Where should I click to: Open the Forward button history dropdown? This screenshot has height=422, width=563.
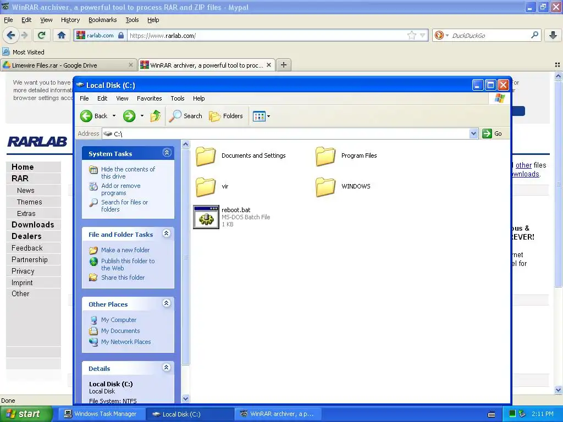[x=142, y=116]
